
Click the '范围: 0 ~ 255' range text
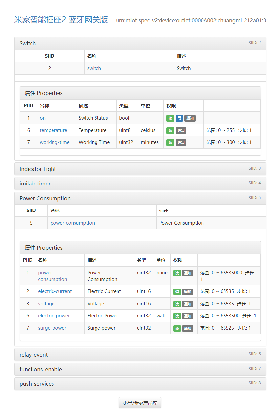tap(221, 130)
